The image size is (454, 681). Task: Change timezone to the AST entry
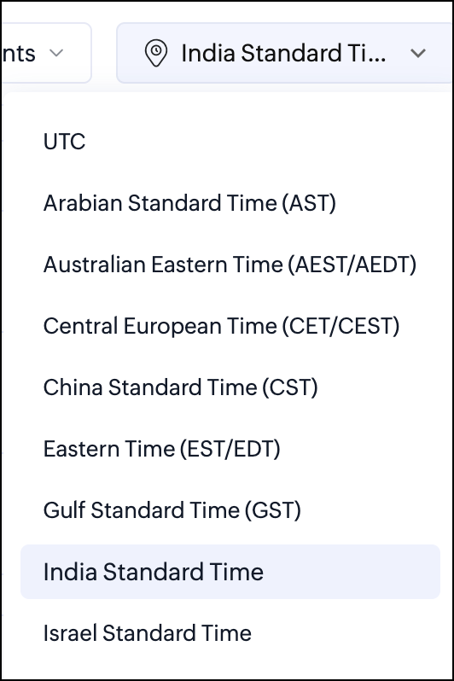point(230,203)
